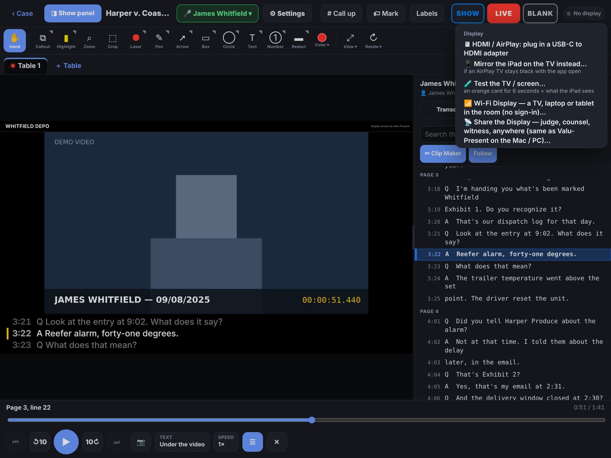This screenshot has width=611, height=458.
Task: Open the View dropdown
Action: 350,40
